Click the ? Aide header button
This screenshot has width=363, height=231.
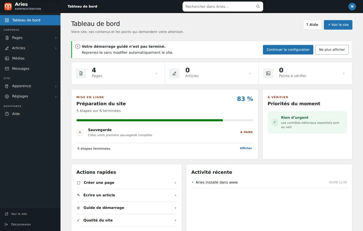[312, 25]
